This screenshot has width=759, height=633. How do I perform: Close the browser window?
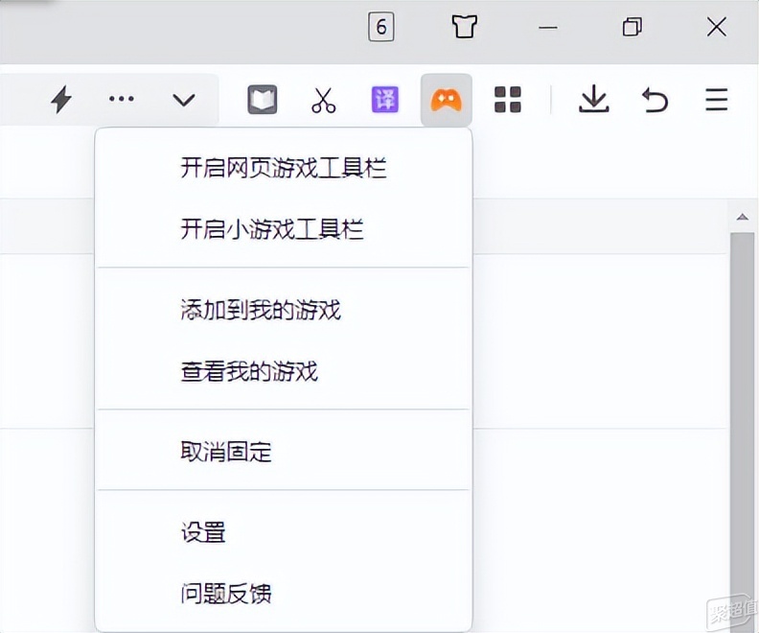pos(717,27)
